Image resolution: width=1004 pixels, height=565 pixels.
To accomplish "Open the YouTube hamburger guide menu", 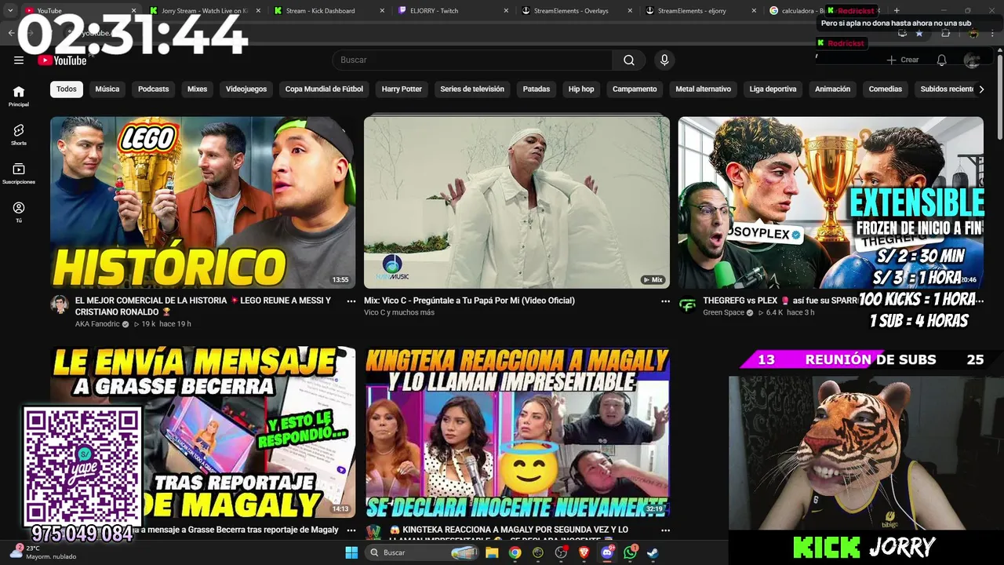I will 19,60.
